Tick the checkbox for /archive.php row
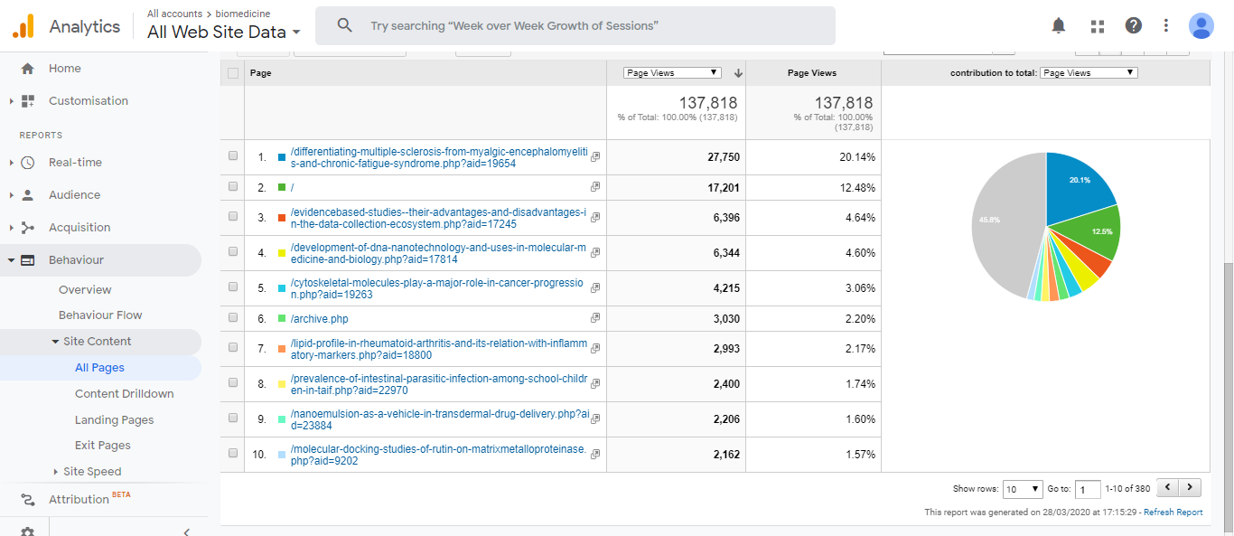1234x536 pixels. click(233, 318)
